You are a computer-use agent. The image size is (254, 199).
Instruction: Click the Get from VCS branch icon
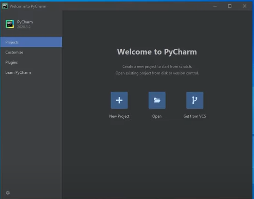click(x=195, y=100)
